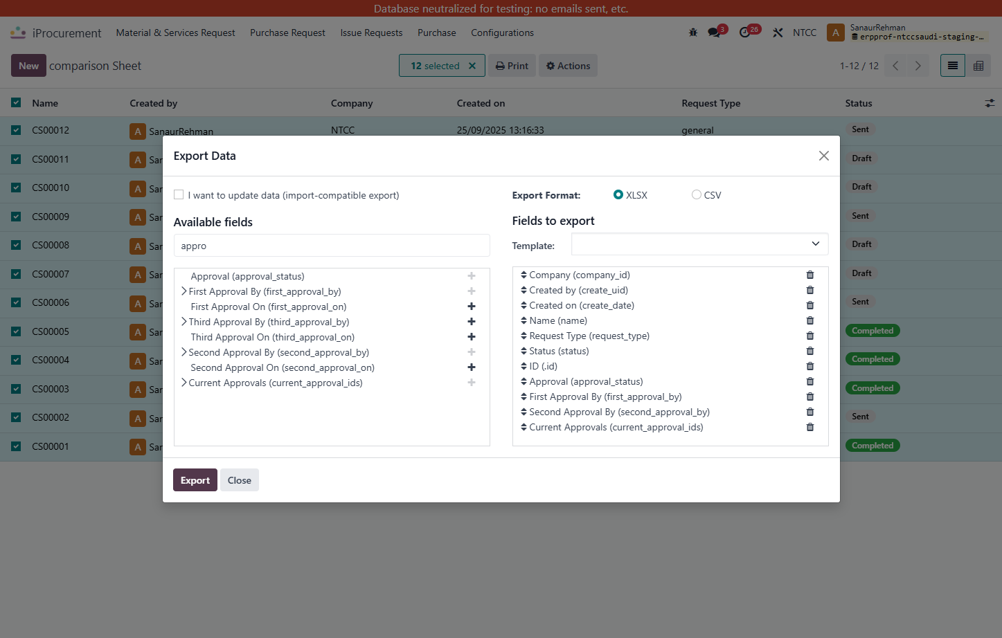Remove the Company field using its trash icon
The image size is (1002, 638).
click(x=809, y=275)
